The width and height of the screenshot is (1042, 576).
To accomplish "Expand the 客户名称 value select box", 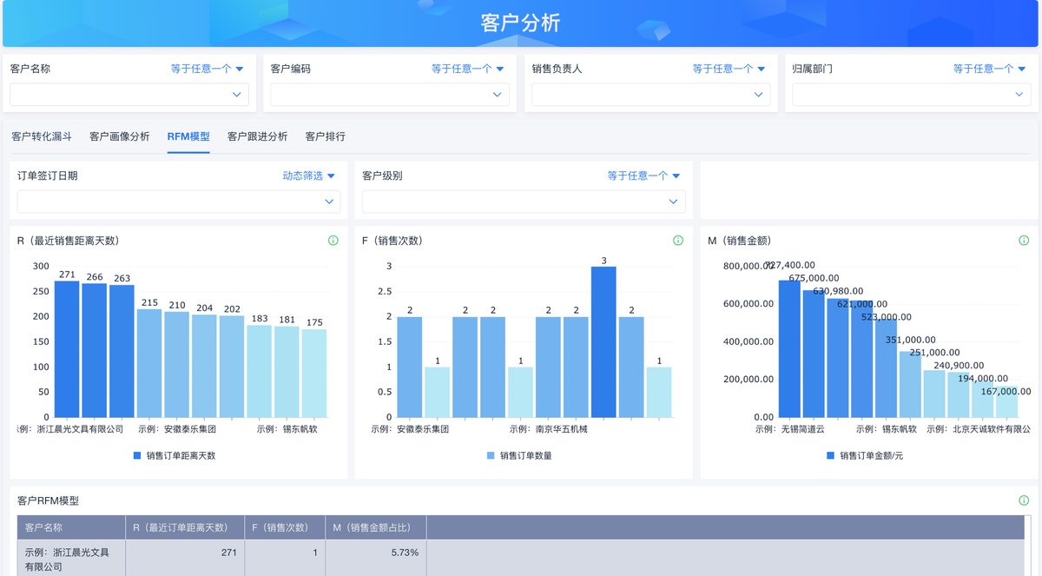I will [x=129, y=94].
